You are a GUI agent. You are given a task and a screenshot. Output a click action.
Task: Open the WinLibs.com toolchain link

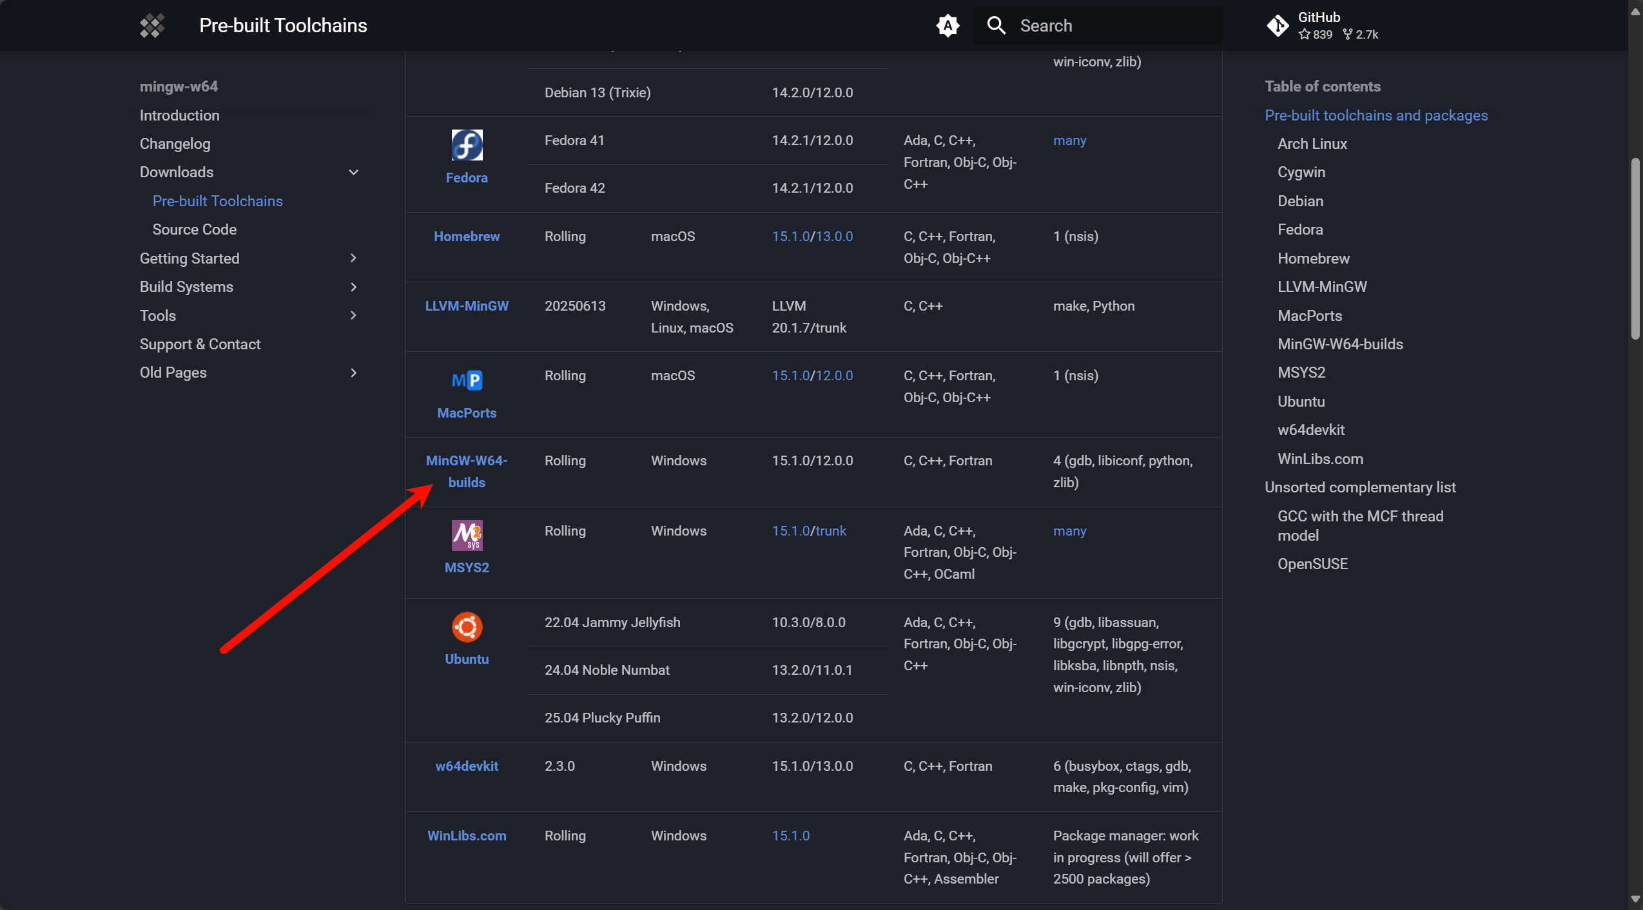pyautogui.click(x=467, y=835)
